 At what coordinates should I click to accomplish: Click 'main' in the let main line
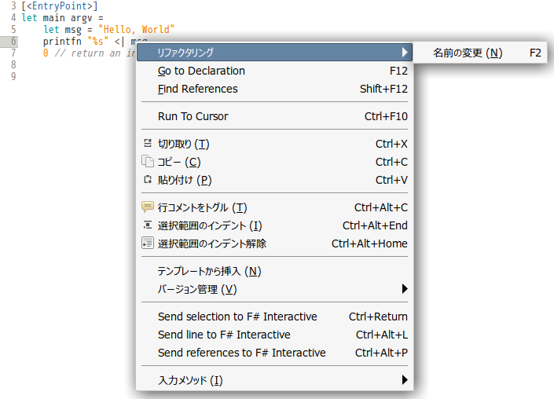coord(53,17)
